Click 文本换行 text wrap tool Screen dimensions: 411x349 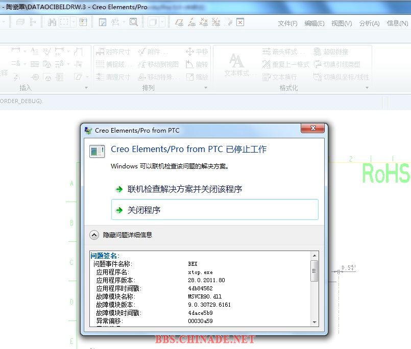tap(279, 77)
